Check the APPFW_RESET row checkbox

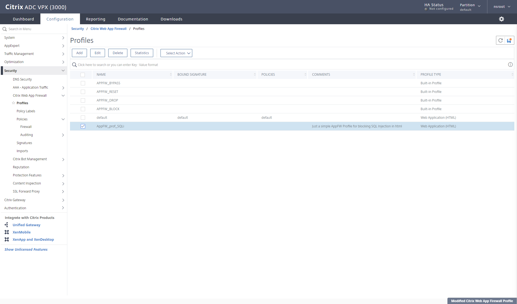pyautogui.click(x=83, y=92)
